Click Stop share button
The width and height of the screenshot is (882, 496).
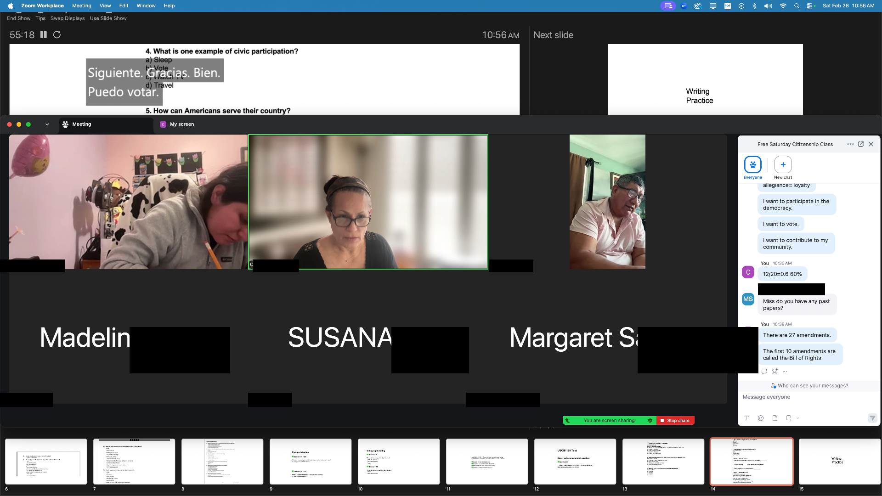point(675,421)
